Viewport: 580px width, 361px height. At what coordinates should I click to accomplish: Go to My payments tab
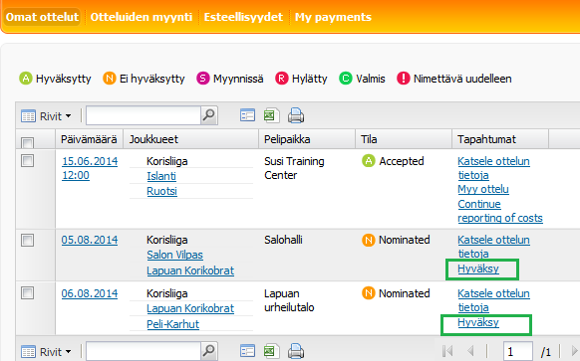point(333,17)
